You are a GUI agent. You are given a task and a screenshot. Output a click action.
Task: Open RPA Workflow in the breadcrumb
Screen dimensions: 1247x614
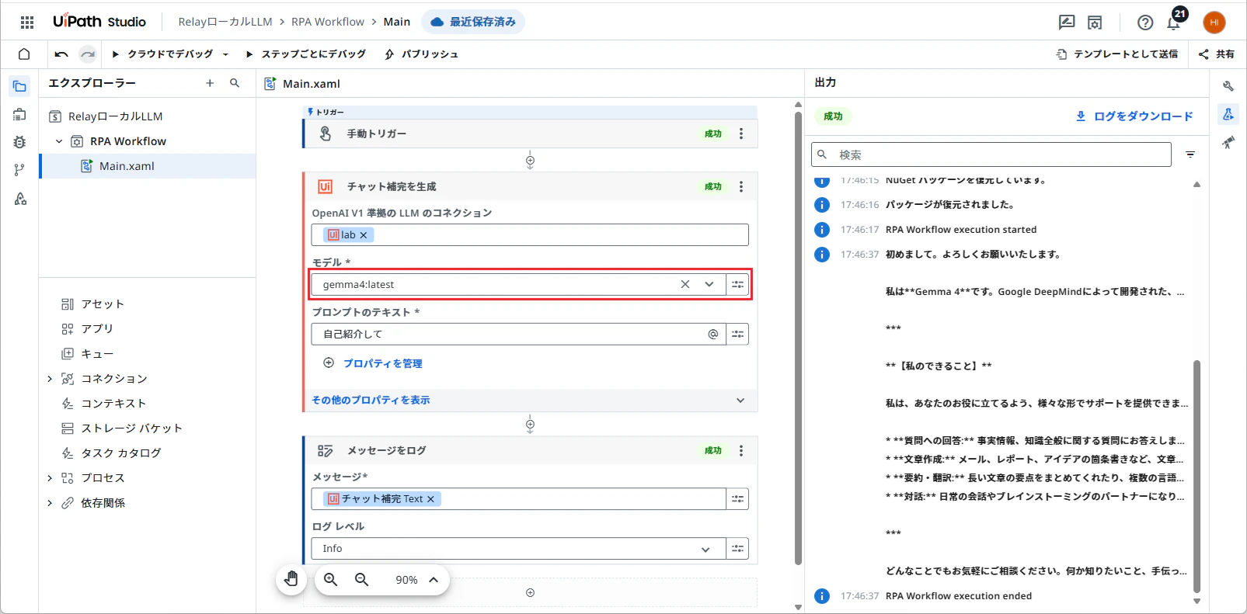pos(328,22)
